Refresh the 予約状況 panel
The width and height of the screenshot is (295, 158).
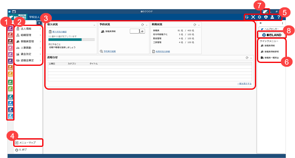pyautogui.click(x=143, y=25)
